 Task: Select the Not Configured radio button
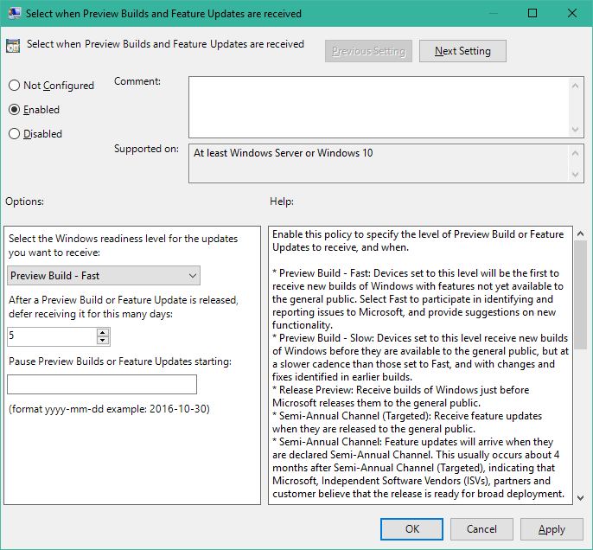point(14,86)
